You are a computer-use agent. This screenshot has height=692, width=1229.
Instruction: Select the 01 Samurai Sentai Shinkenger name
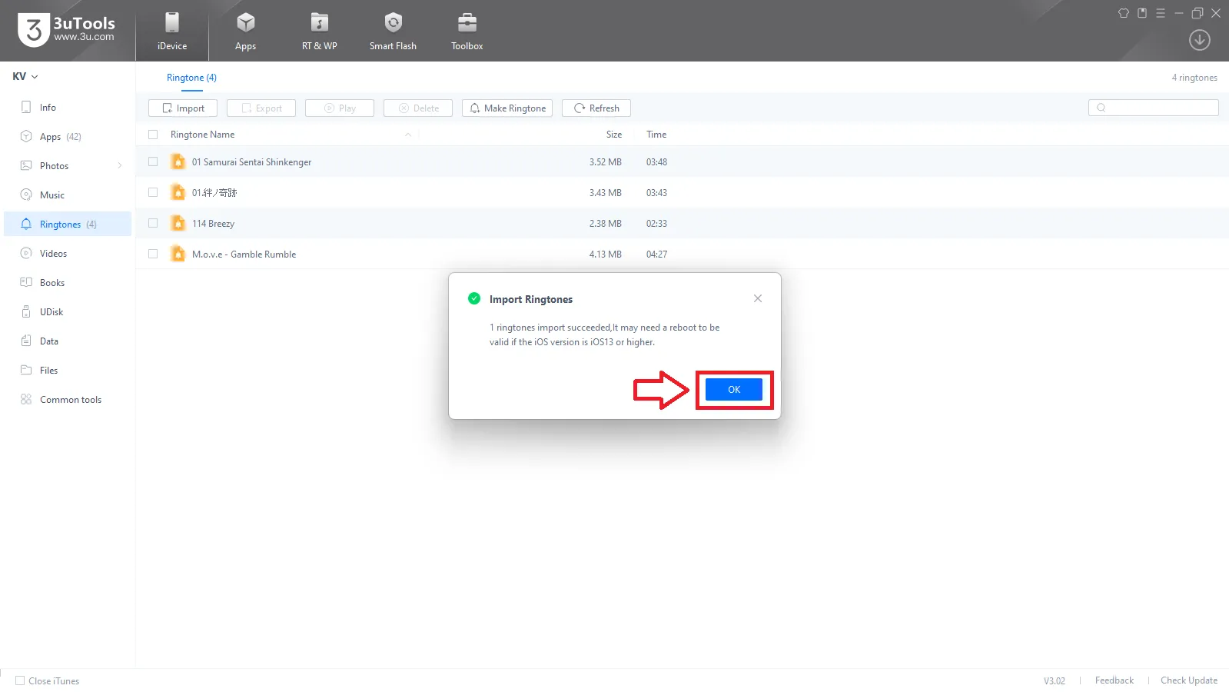(x=251, y=162)
